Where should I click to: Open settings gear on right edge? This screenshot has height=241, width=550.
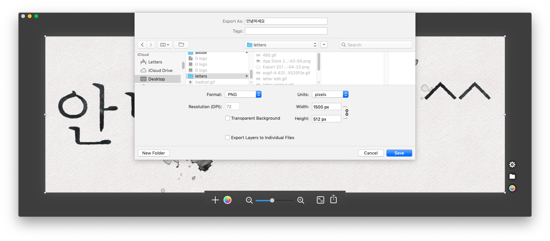(512, 164)
